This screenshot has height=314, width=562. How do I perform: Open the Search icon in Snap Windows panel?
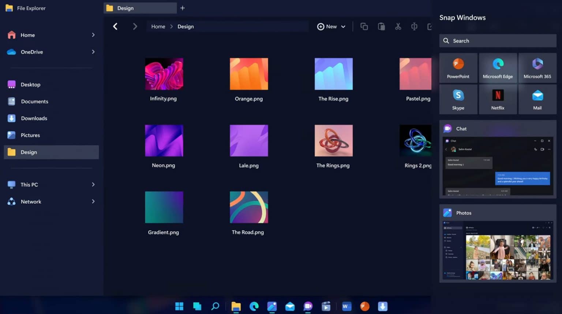point(446,41)
